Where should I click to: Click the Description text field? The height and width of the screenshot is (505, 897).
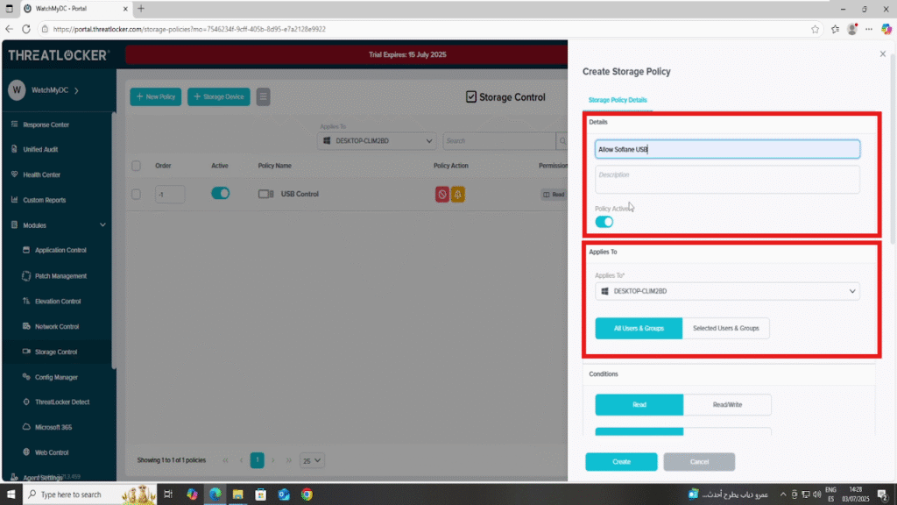click(x=727, y=179)
